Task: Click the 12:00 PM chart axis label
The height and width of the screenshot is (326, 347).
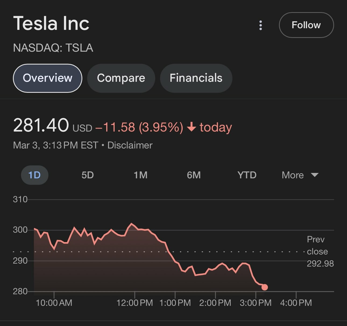Action: click(134, 303)
